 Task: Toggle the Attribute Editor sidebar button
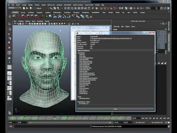click(x=161, y=8)
